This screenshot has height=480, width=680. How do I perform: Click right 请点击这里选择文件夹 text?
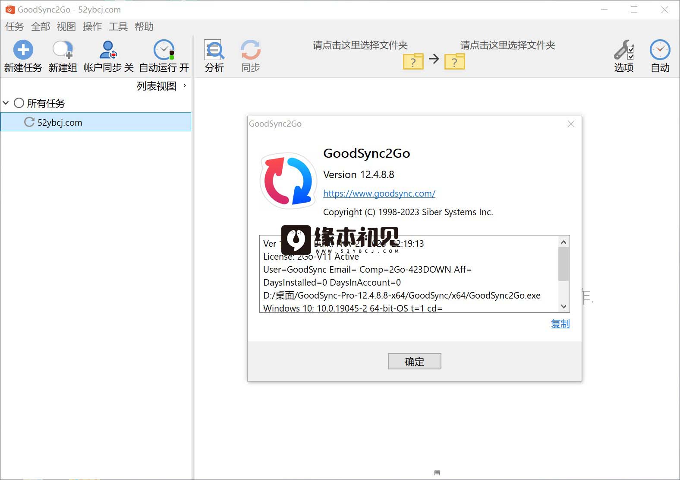tap(508, 45)
